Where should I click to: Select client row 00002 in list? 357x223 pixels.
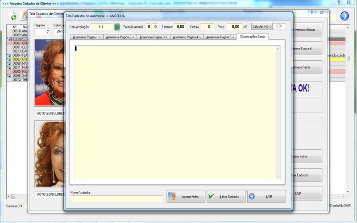coord(17,43)
